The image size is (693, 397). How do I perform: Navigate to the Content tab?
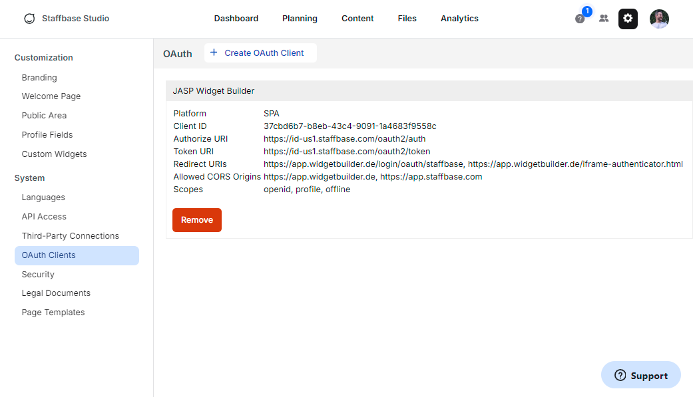[357, 18]
